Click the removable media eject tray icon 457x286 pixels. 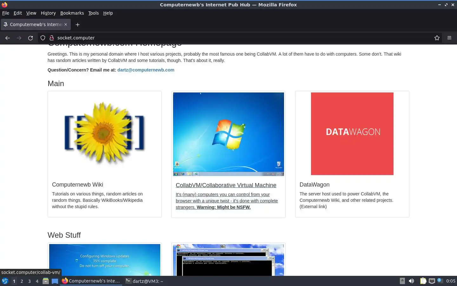pyautogui.click(x=402, y=281)
